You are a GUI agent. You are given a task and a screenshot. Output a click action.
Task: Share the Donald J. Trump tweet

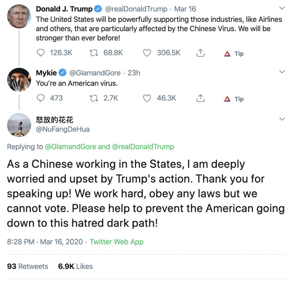(201, 53)
